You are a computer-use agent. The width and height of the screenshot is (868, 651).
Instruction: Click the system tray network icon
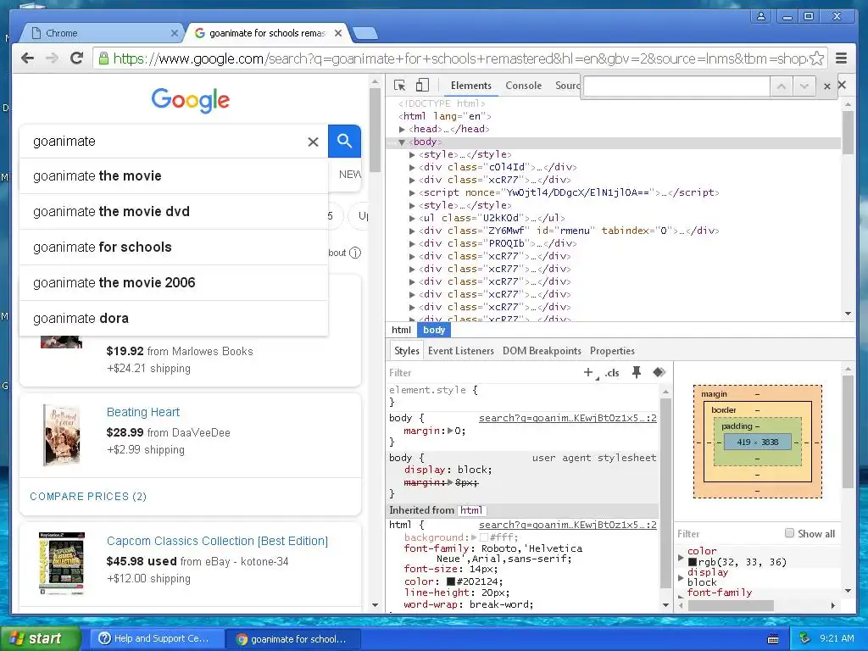tap(804, 638)
